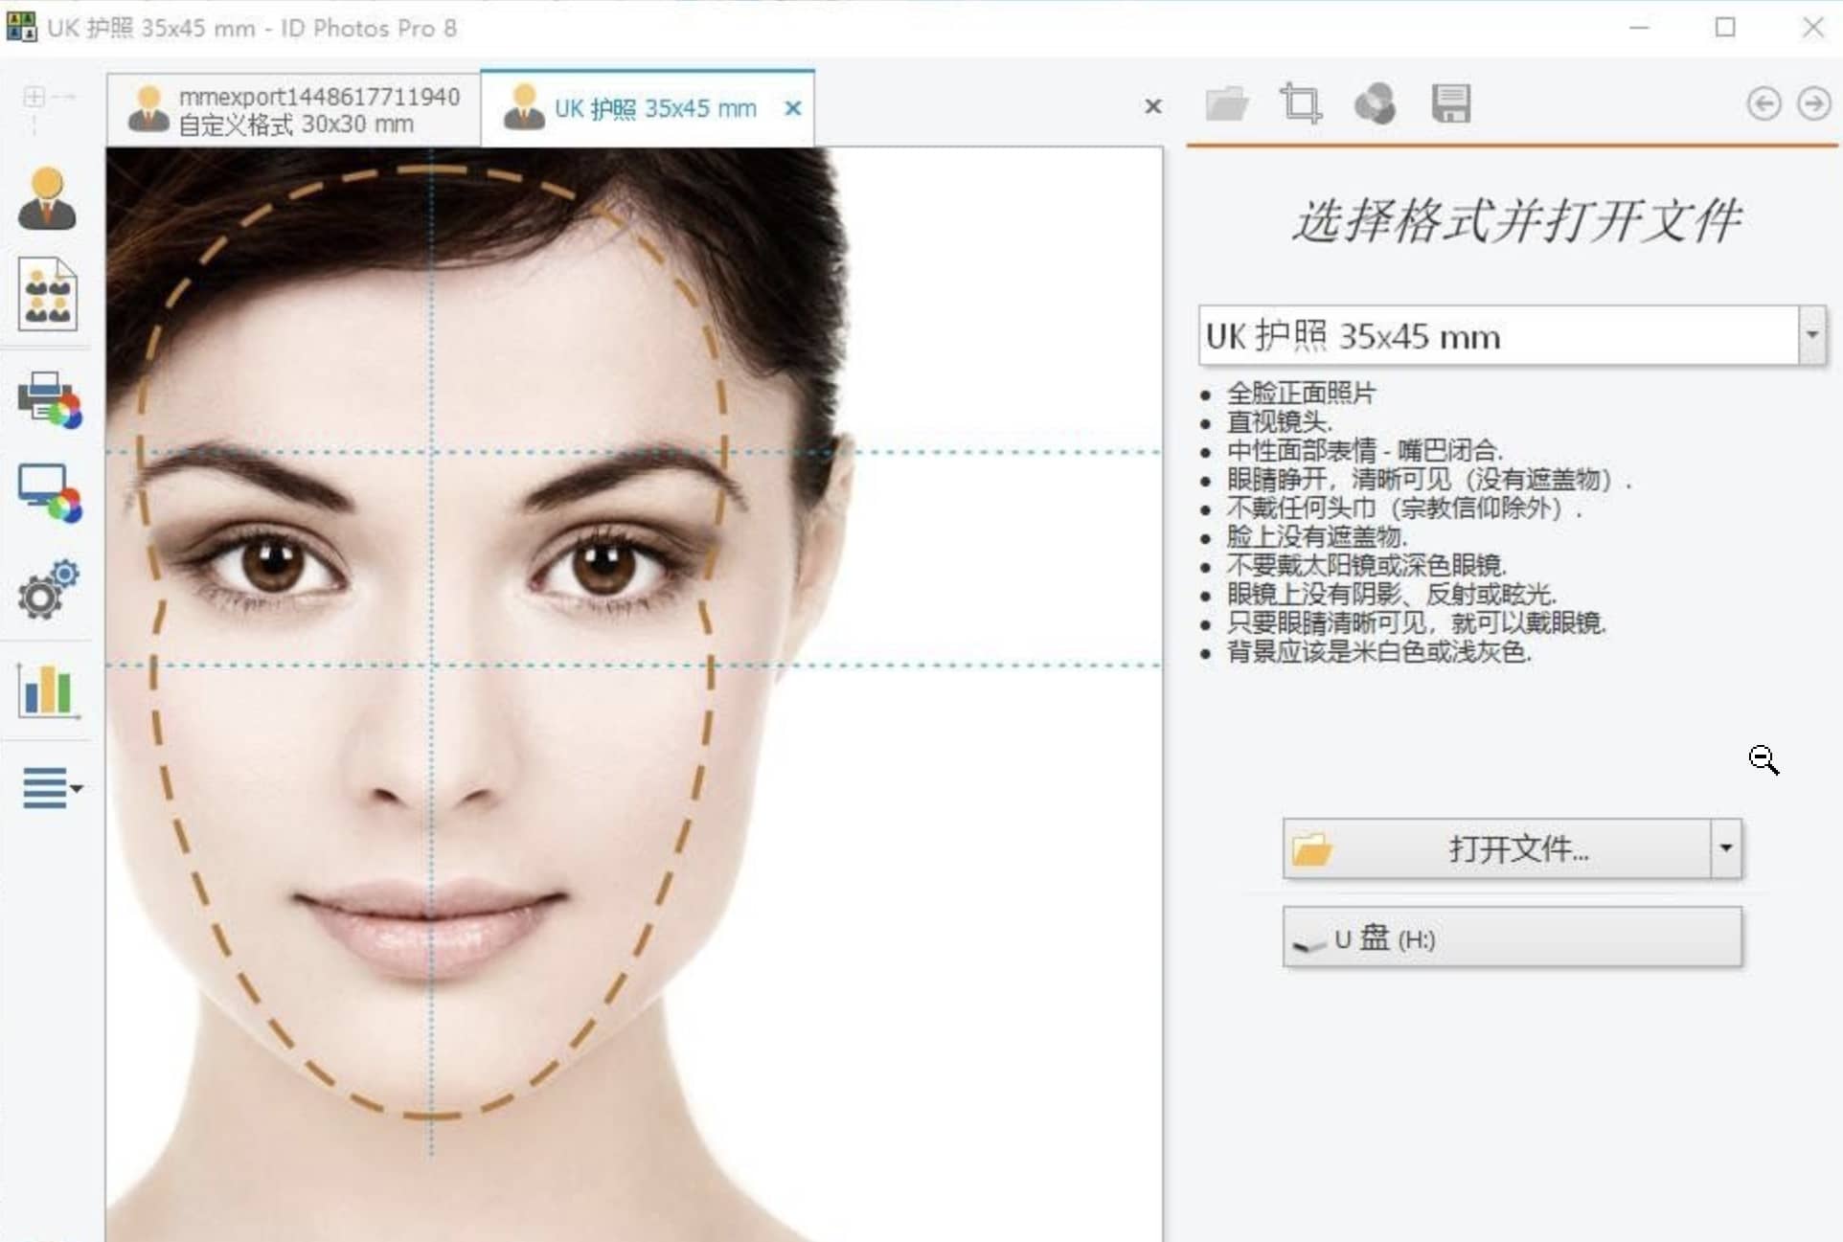1843x1242 pixels.
Task: Open the settings gears icon
Action: point(48,594)
